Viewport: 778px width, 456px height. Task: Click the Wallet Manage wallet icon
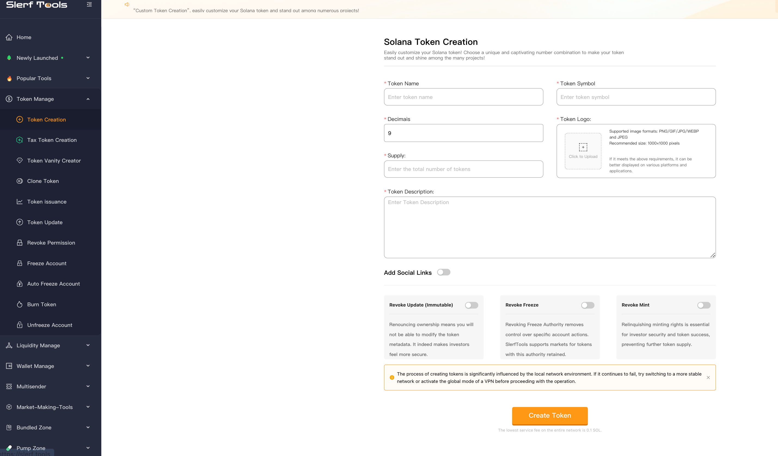click(x=9, y=366)
